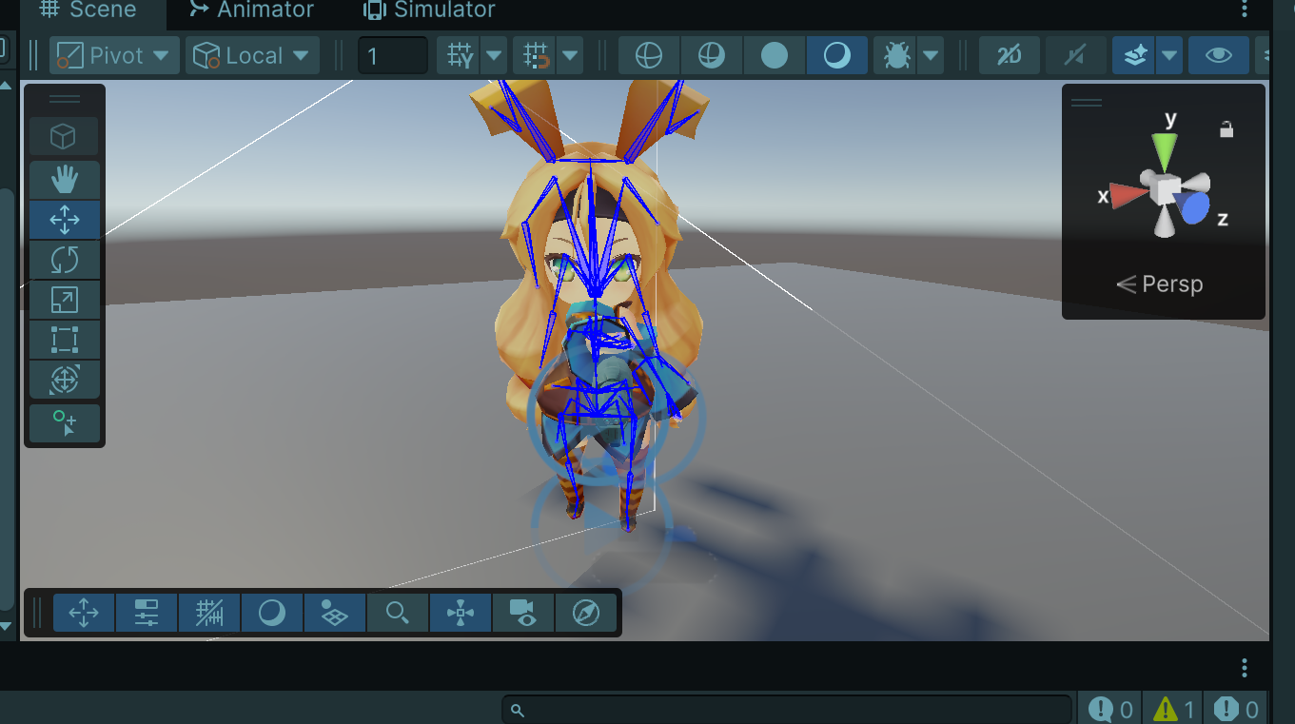
Task: Switch to the Simulator tab
Action: pos(429,10)
